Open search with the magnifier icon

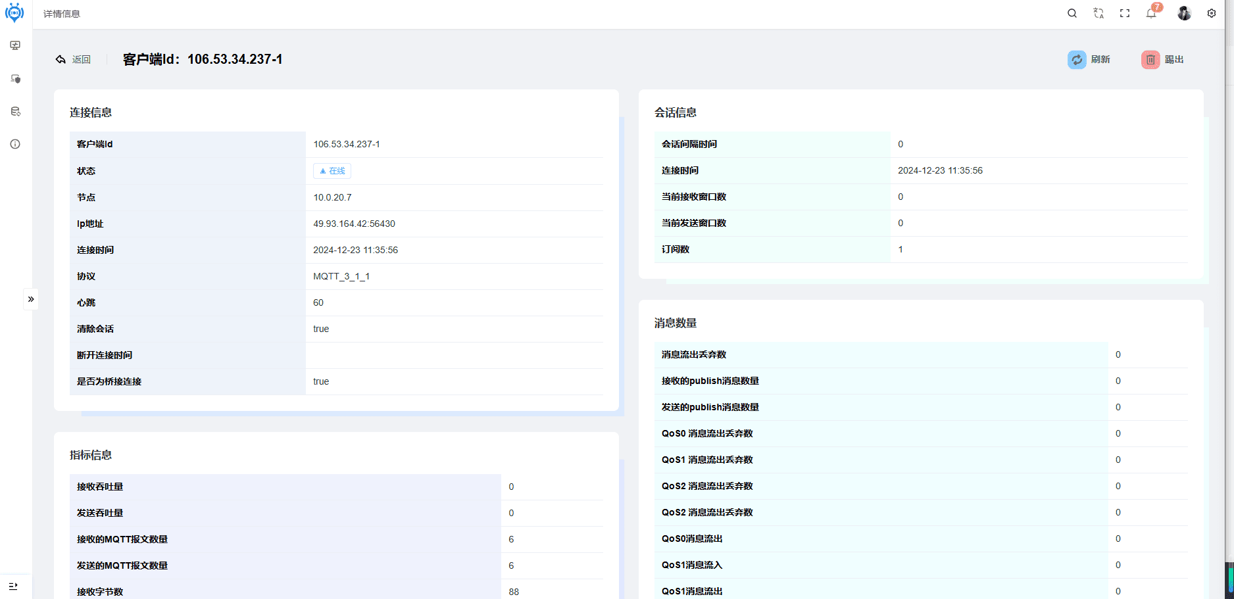pyautogui.click(x=1072, y=13)
